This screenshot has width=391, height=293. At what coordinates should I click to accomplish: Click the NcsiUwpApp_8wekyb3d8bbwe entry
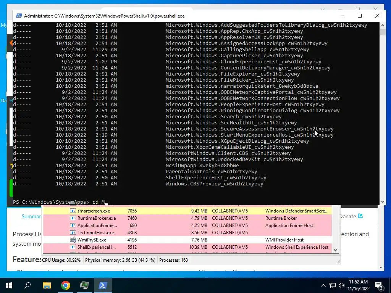pyautogui.click(x=202, y=166)
